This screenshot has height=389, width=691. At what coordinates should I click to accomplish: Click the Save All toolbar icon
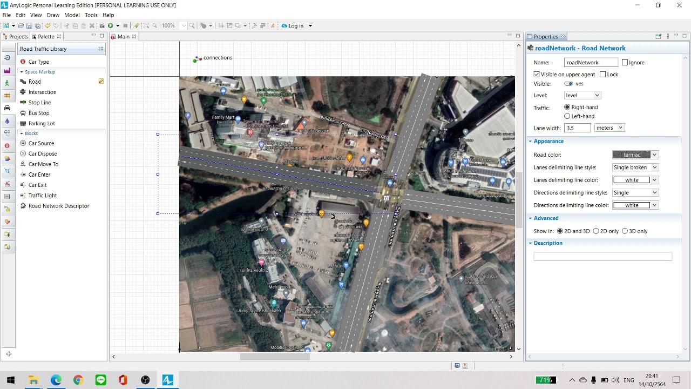pyautogui.click(x=38, y=25)
